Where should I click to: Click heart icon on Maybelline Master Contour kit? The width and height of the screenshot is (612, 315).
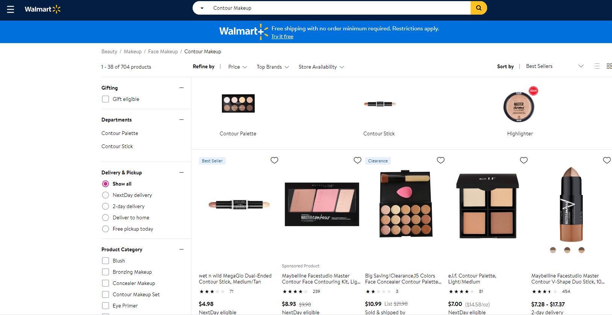pyautogui.click(x=357, y=160)
